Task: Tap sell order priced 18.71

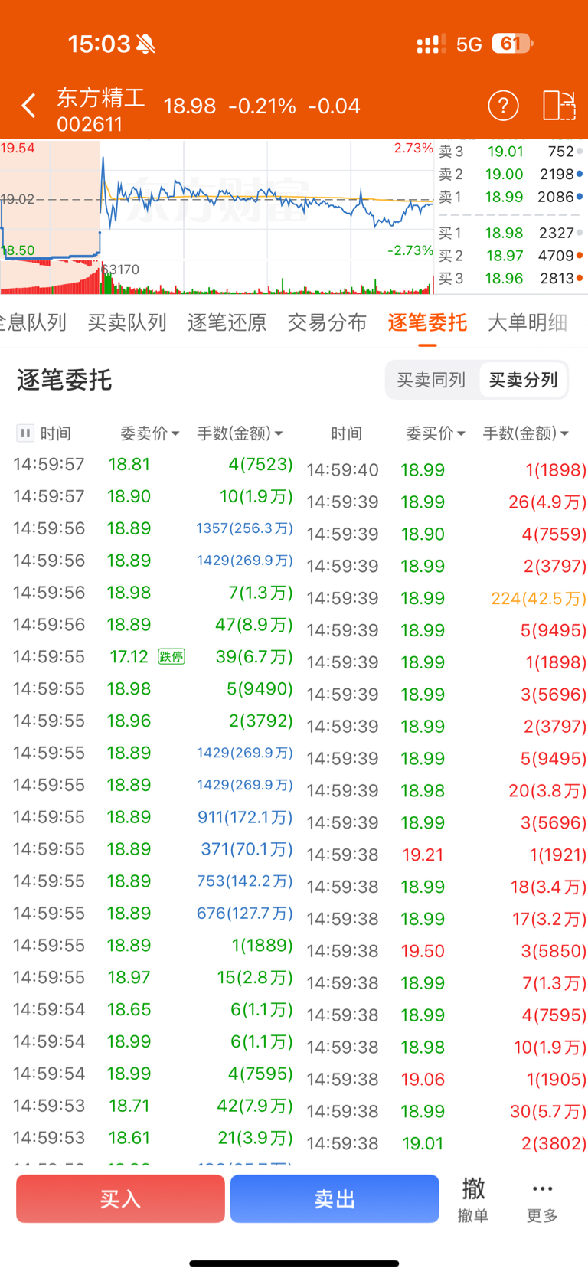Action: point(153,1106)
